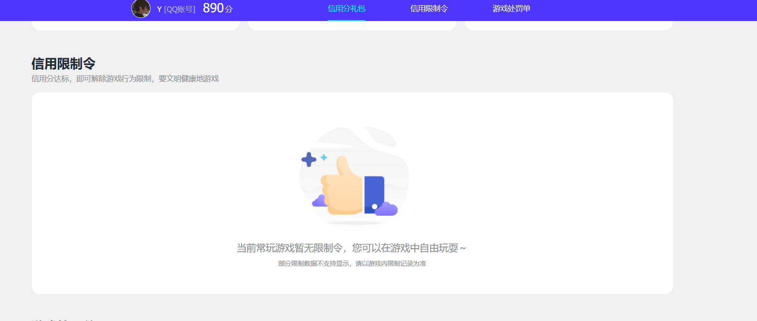This screenshot has width=757, height=321.
Task: Click the 信用分达标 subtitle text
Action: (125, 79)
